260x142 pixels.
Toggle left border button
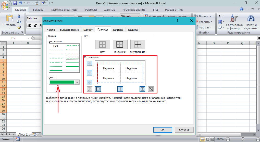98,89
